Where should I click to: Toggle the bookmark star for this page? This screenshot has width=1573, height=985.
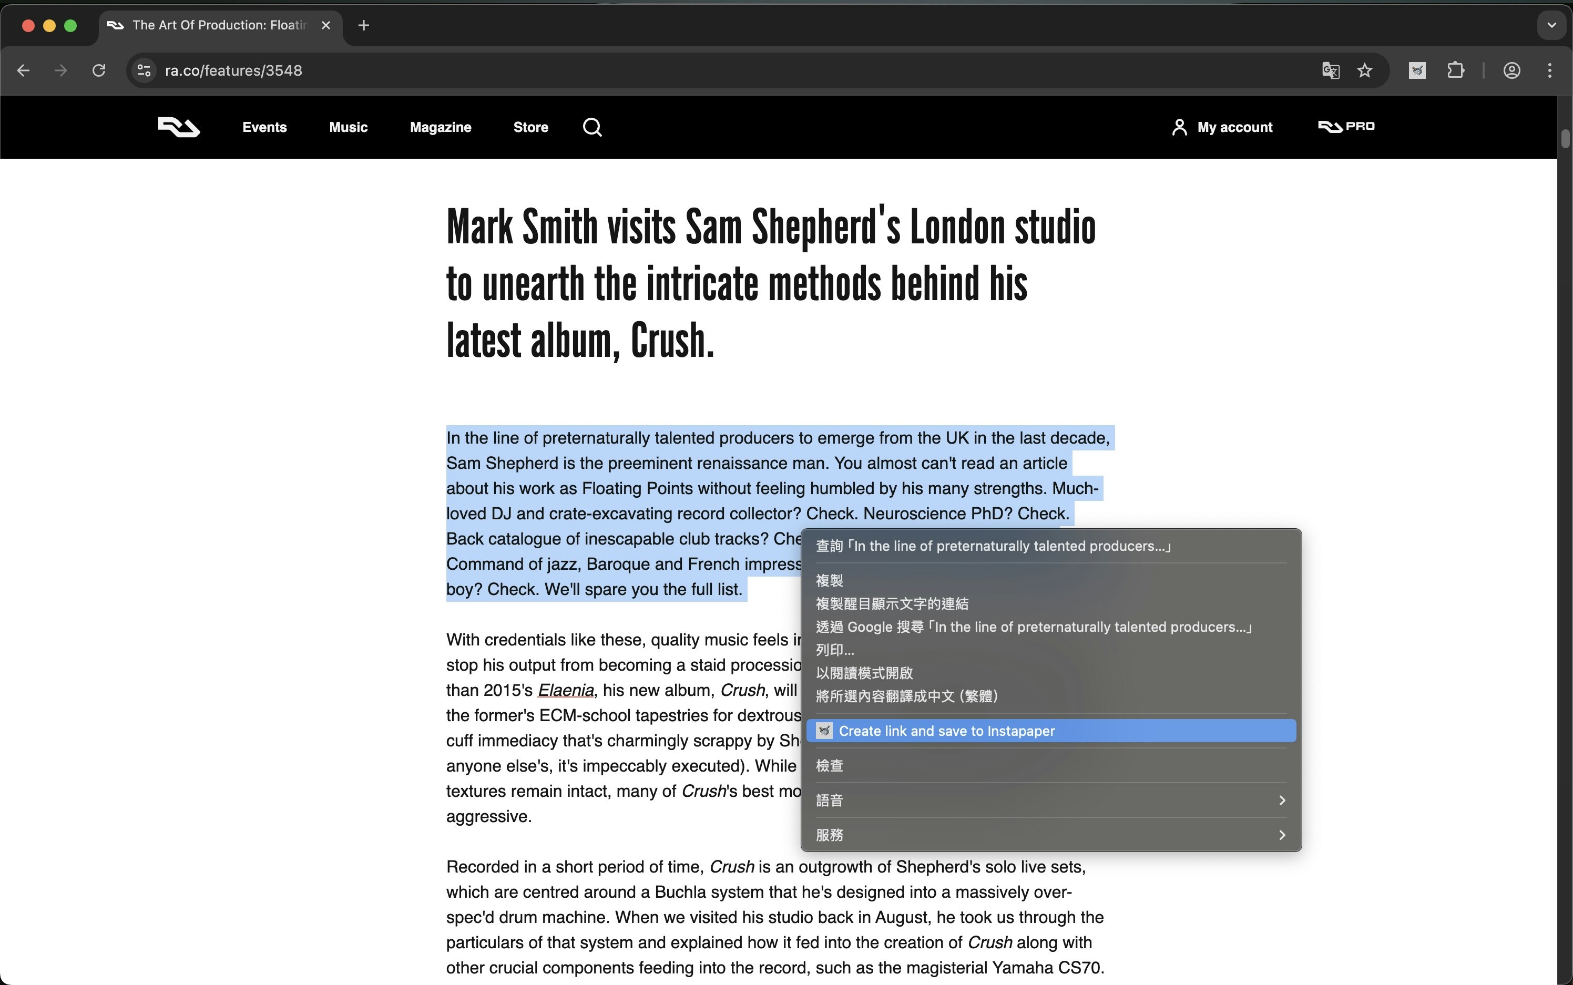[1364, 70]
